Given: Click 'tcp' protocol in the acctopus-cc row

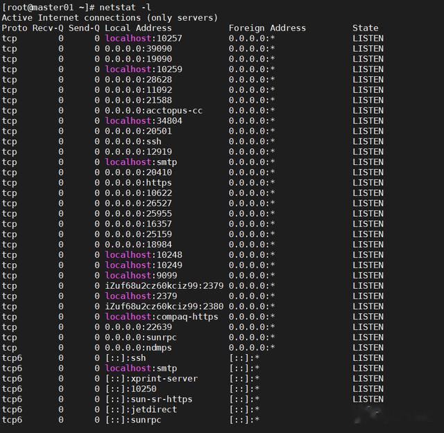Looking at the screenshot, I should (x=9, y=111).
